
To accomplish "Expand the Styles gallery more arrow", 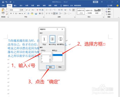I will (102, 14).
